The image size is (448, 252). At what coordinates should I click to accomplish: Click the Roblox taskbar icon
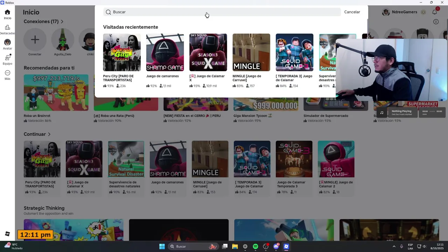point(286,246)
